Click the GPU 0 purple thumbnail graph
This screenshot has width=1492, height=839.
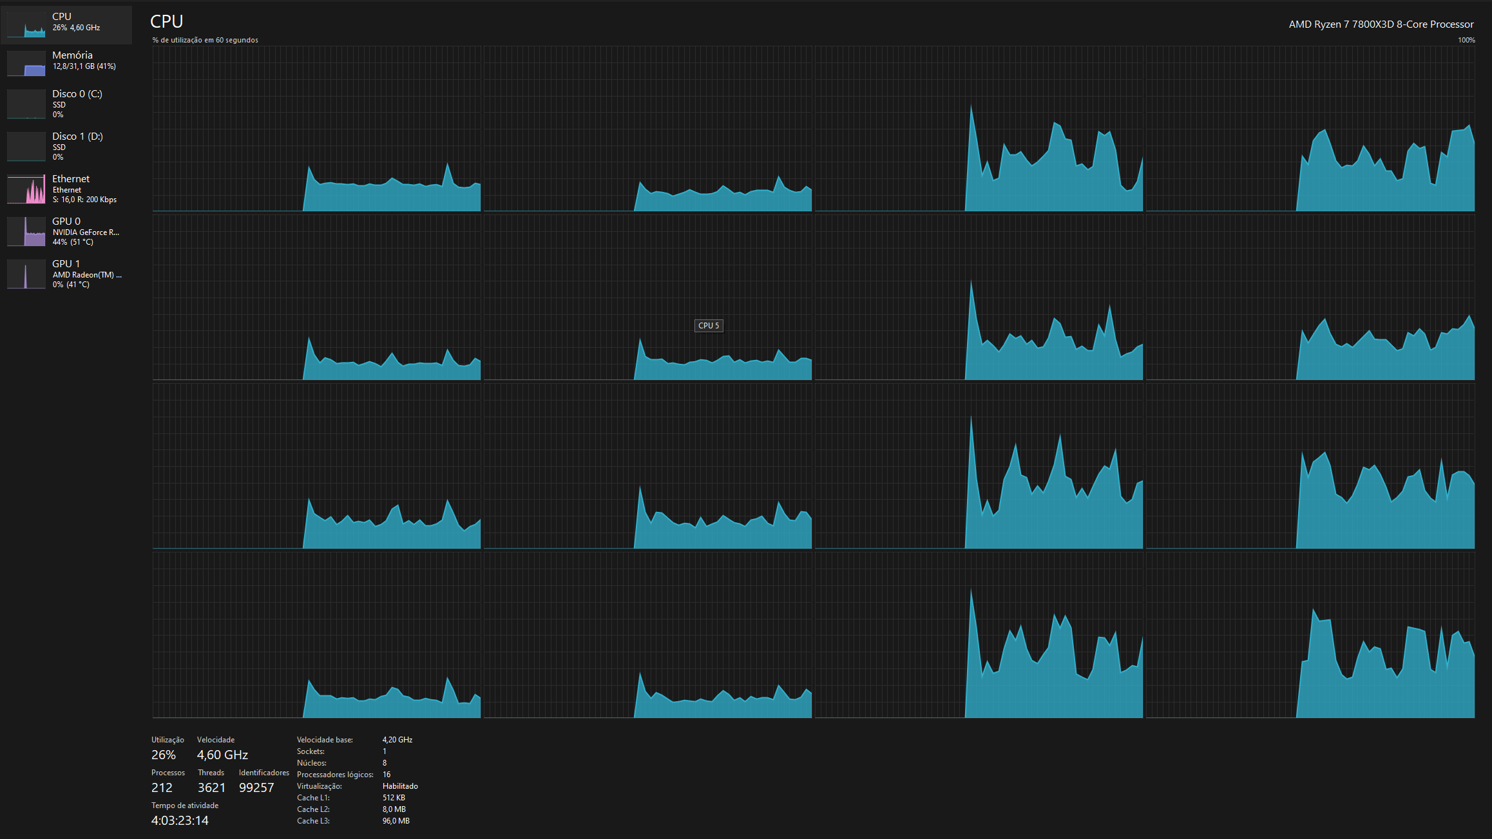pos(26,231)
